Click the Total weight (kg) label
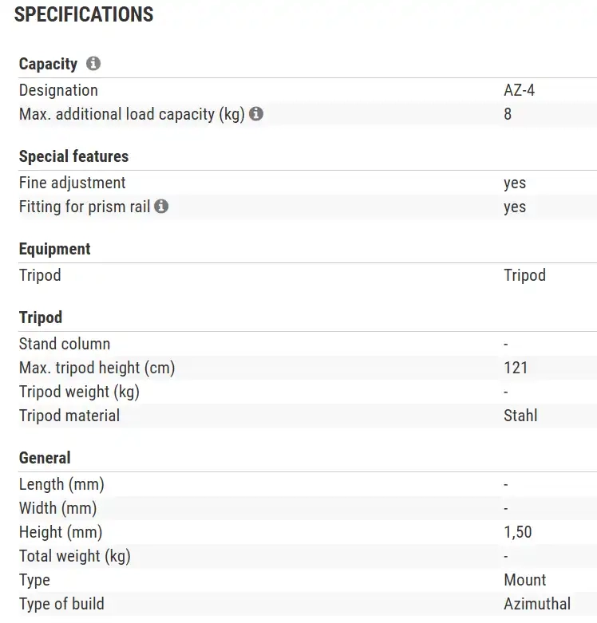Image resolution: width=597 pixels, height=623 pixels. click(74, 556)
